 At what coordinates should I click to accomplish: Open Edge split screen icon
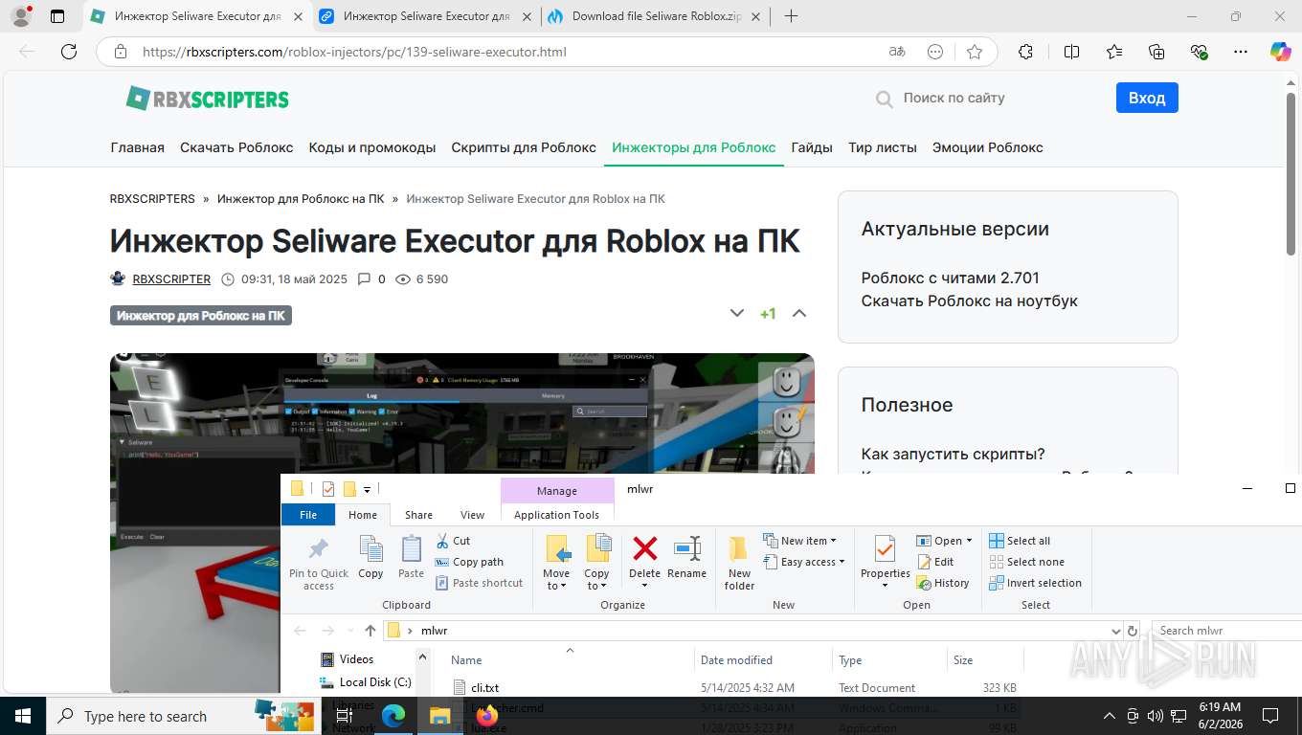pyautogui.click(x=1072, y=52)
